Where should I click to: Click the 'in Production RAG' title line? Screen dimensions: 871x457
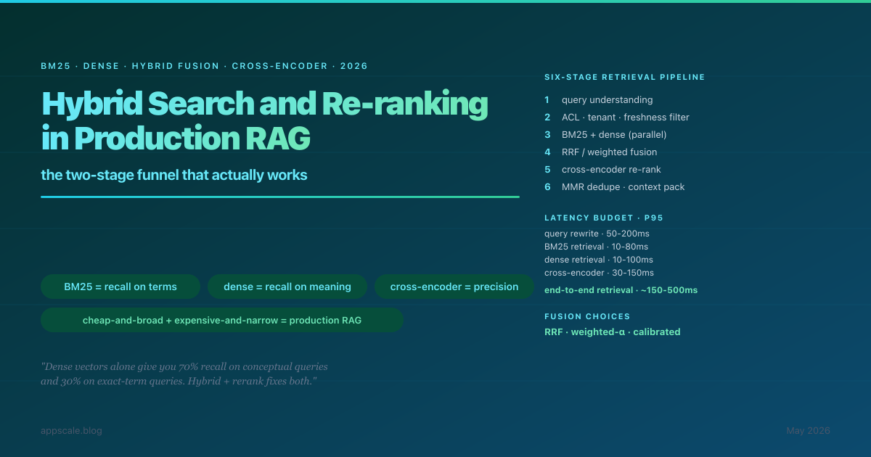(x=176, y=139)
